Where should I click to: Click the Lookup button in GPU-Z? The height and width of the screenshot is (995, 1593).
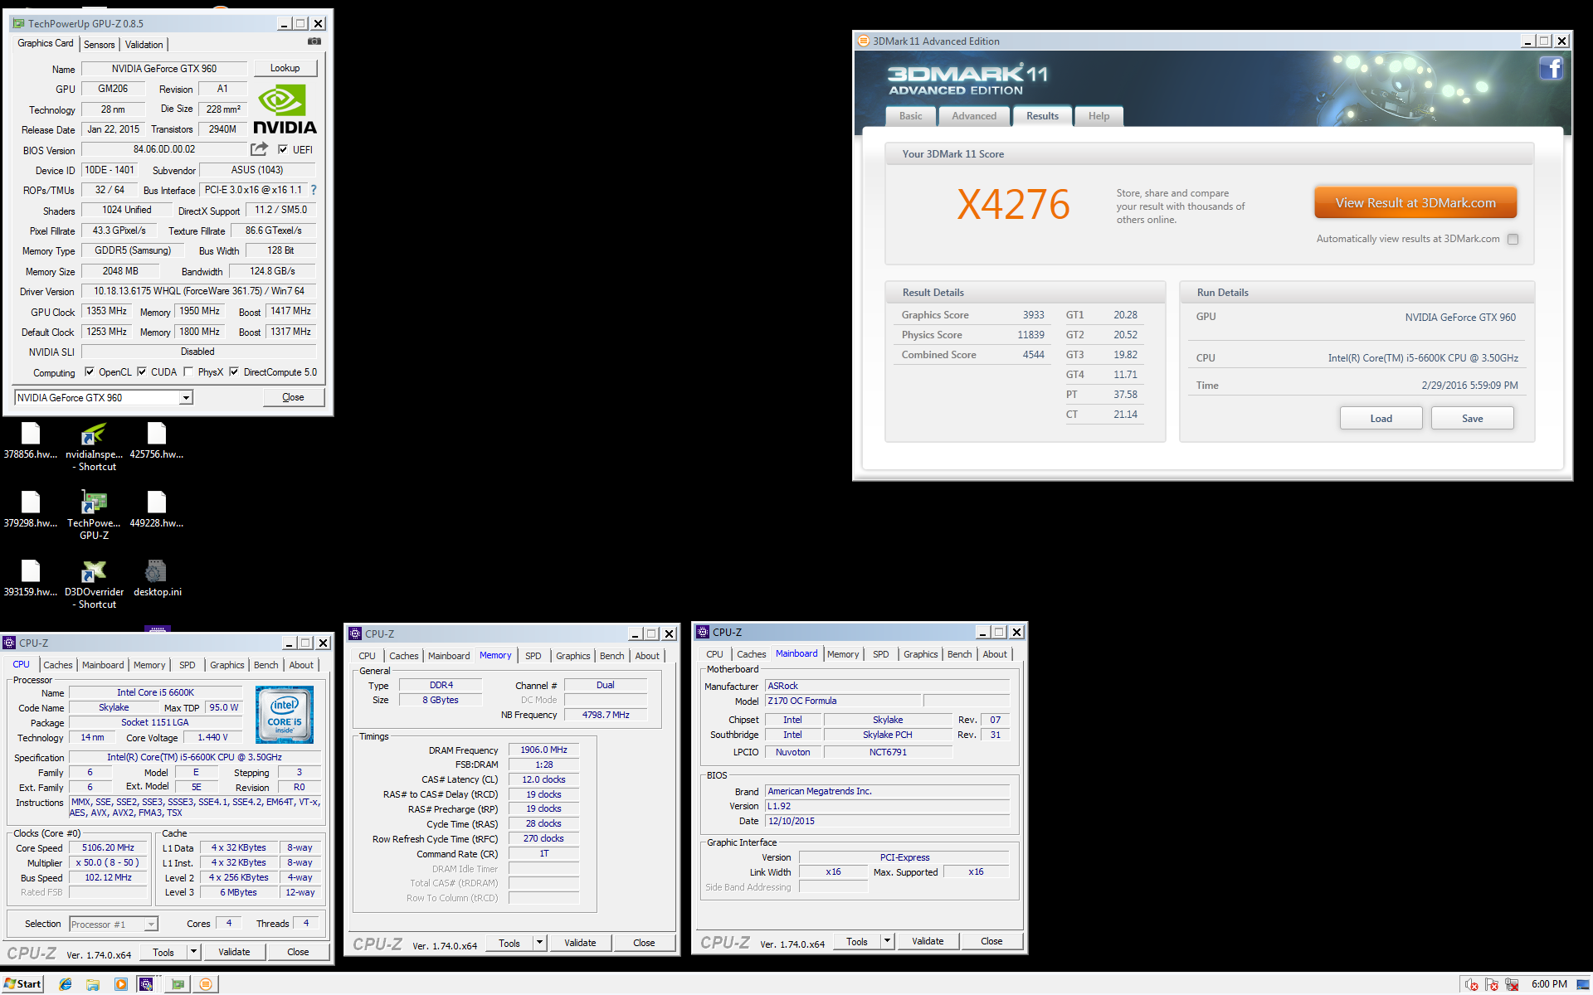(x=285, y=68)
